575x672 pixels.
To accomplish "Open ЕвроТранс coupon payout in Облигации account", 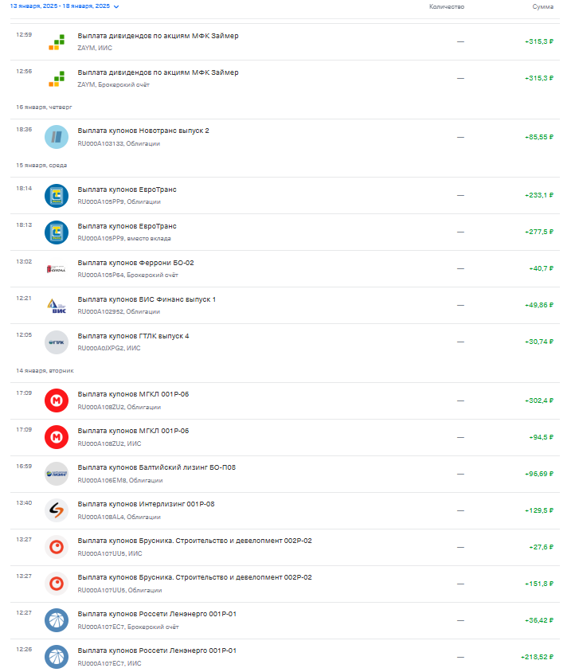I will coord(285,195).
